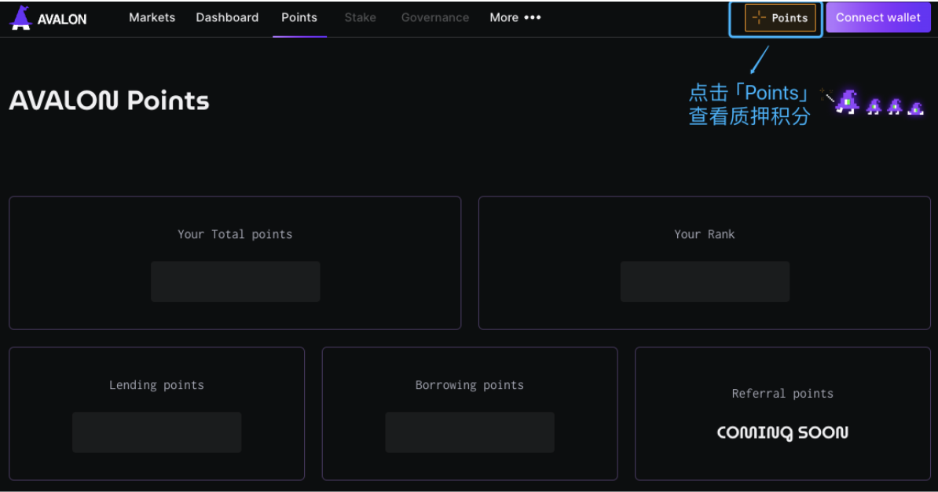The height and width of the screenshot is (492, 938).
Task: Go to the Dashboard nav item
Action: pyautogui.click(x=227, y=17)
